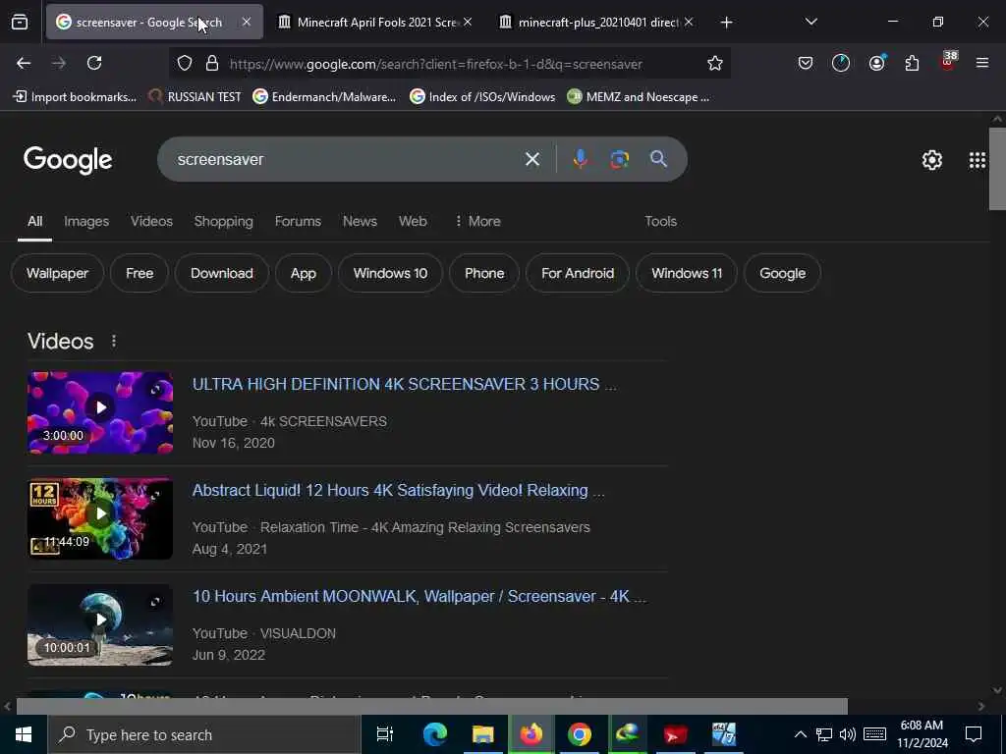
Task: Clear the search box with X
Action: tap(531, 159)
